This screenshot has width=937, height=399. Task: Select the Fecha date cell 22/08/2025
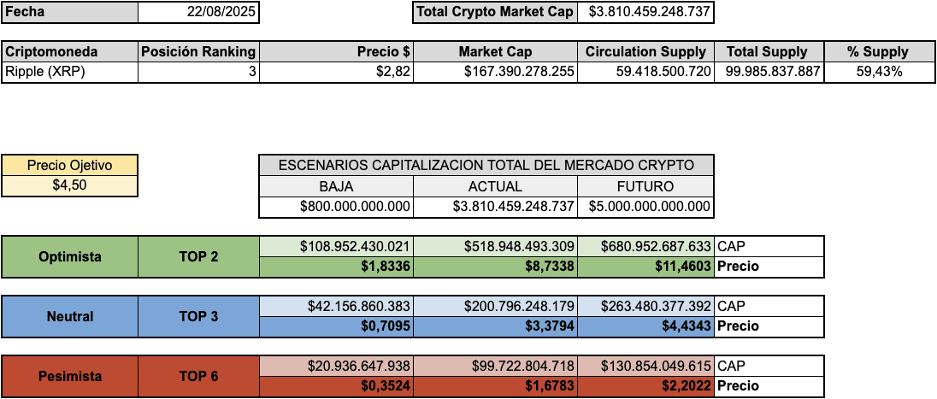coord(198,12)
